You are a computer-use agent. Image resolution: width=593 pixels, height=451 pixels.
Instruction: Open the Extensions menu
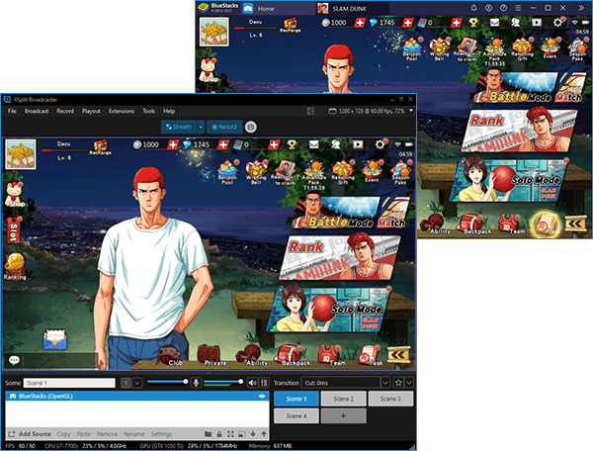pos(122,111)
